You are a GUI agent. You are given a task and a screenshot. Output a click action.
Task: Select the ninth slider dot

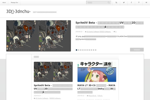(93, 50)
